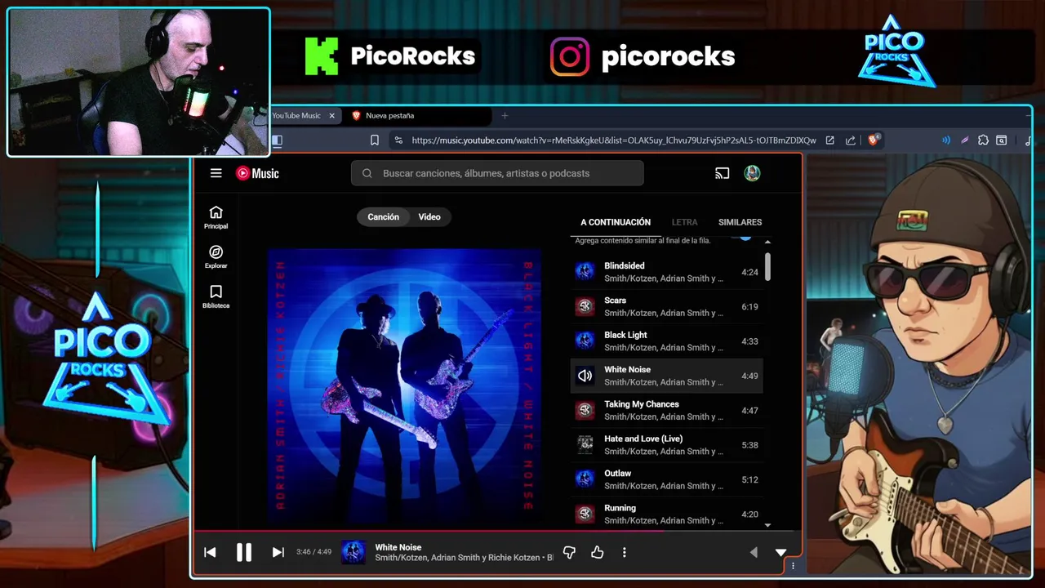The width and height of the screenshot is (1045, 588).
Task: Skip to the next track
Action: point(278,552)
